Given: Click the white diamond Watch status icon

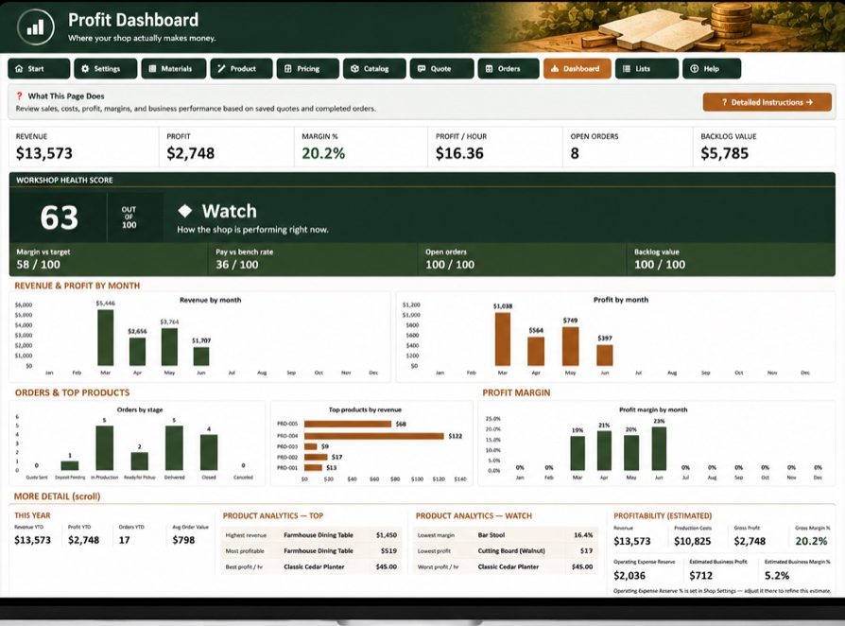Looking at the screenshot, I should (185, 211).
